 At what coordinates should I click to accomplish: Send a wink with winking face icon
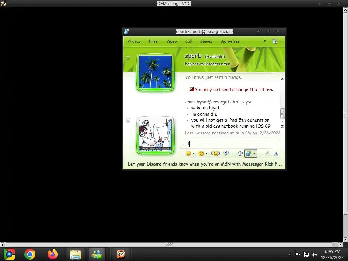coord(201,153)
